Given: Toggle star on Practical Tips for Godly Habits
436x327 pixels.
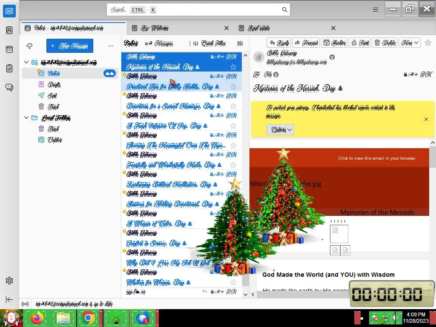Looking at the screenshot, I should (x=233, y=86).
